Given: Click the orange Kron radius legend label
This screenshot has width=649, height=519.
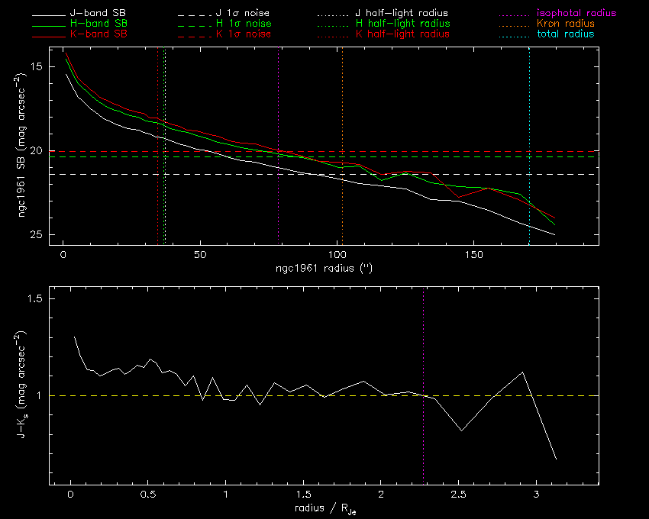Looking at the screenshot, I should [x=566, y=24].
